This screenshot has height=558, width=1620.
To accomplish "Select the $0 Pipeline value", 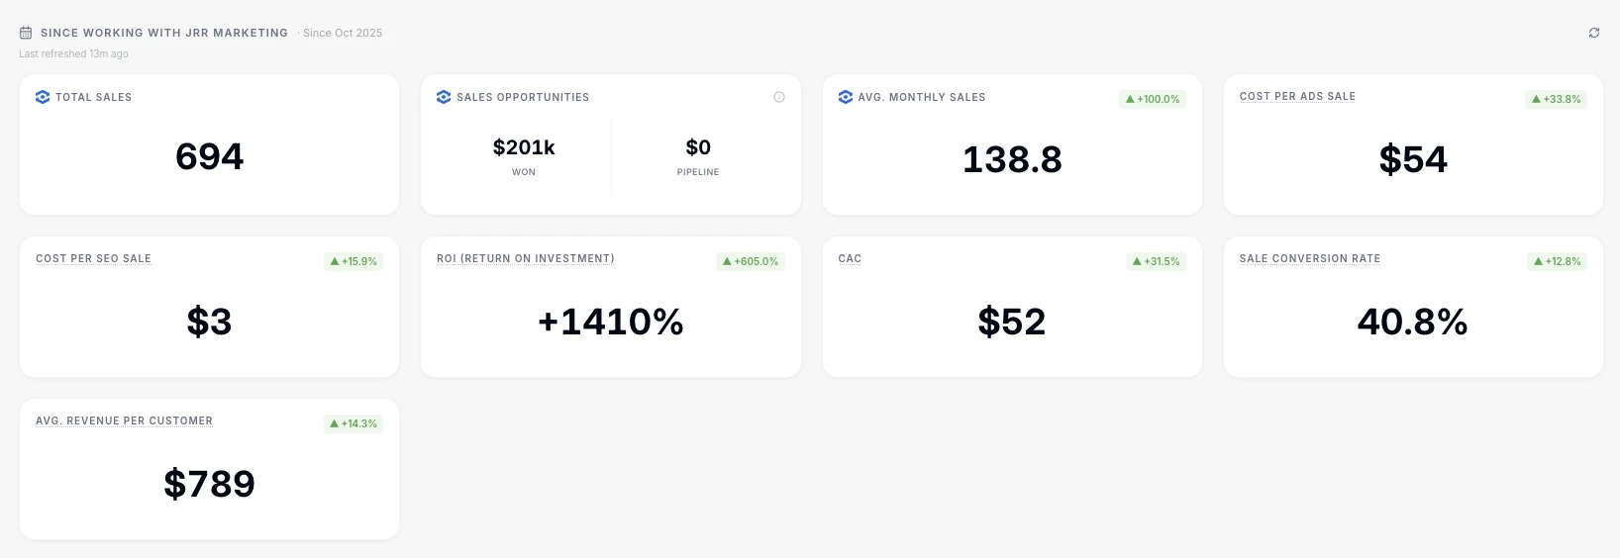I will tap(698, 147).
